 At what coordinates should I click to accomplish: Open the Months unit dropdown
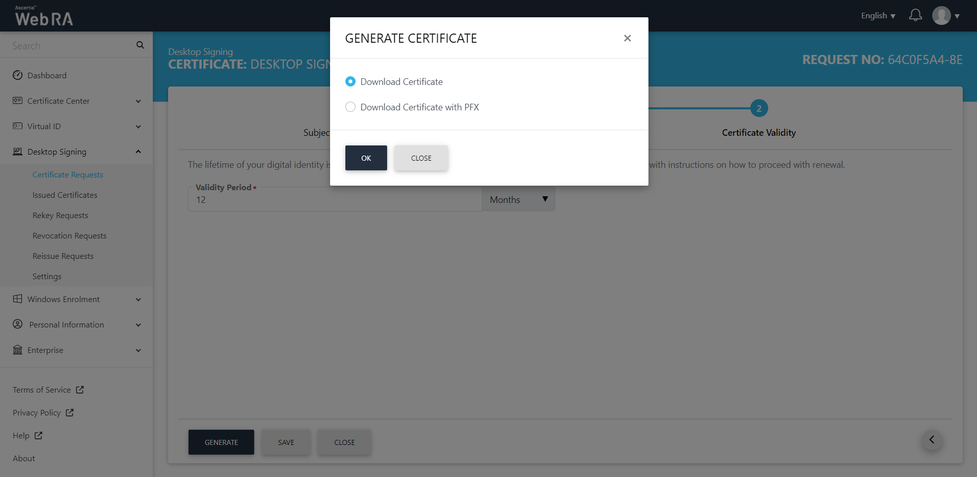point(518,199)
